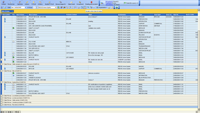This screenshot has width=200, height=113.
Task: Collapse the 'Hier (COUNT=4)' group
Action: 3,71
